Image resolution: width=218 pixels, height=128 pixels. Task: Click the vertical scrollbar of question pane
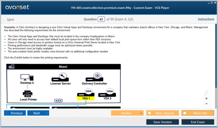[216, 56]
